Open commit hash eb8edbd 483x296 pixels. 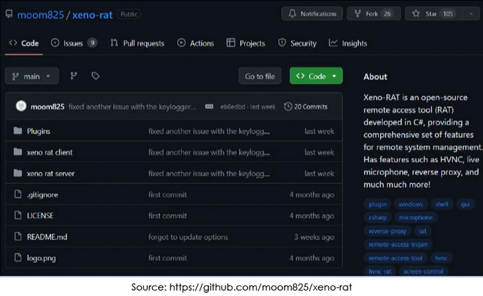pyautogui.click(x=233, y=107)
